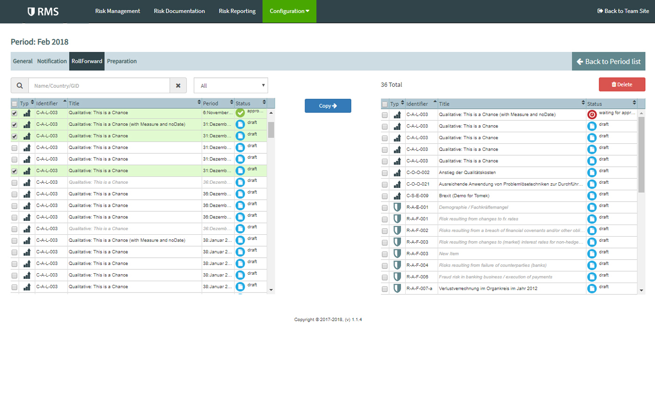Click the left table vertical scrollbar thumb
Screen dimensions: 655x419
(271, 129)
